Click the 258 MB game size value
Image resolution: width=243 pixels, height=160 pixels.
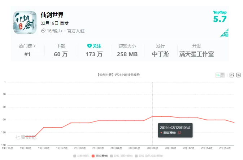[x=127, y=54]
